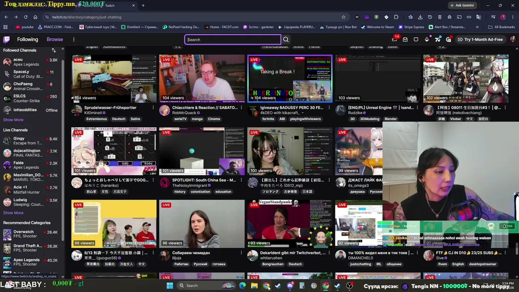Open the Taking a Break stream thumbnail

point(290,79)
